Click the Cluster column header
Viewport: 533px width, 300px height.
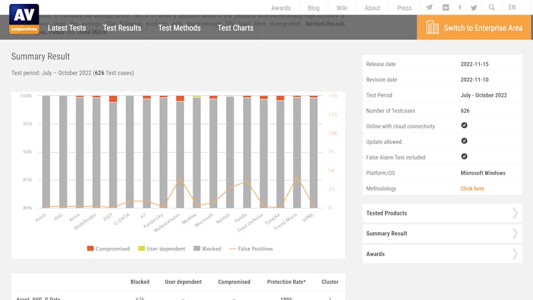pyautogui.click(x=330, y=282)
